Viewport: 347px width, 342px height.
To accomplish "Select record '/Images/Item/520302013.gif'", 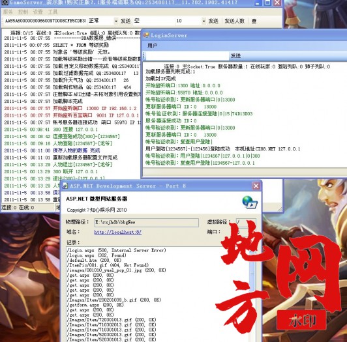I will point(112,335).
